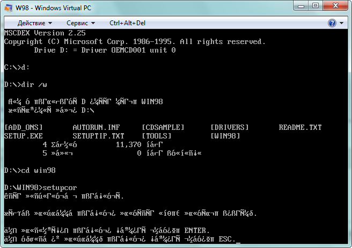Close the W98 Virtual PC window

(x=335, y=5)
